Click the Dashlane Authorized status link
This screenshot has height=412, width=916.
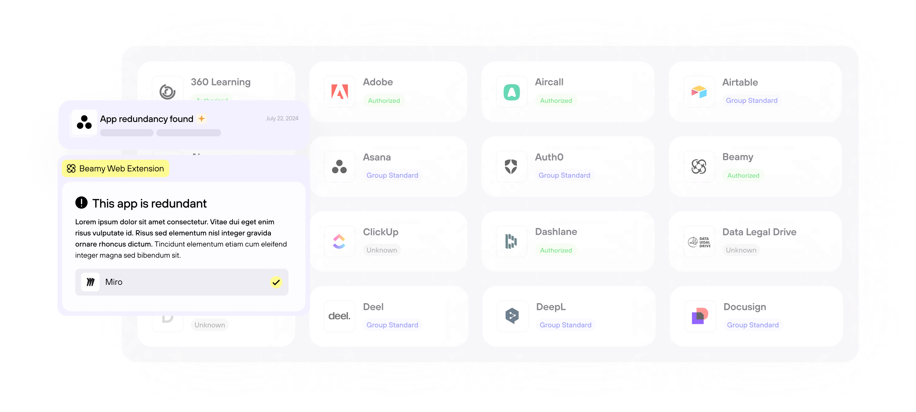(x=556, y=249)
